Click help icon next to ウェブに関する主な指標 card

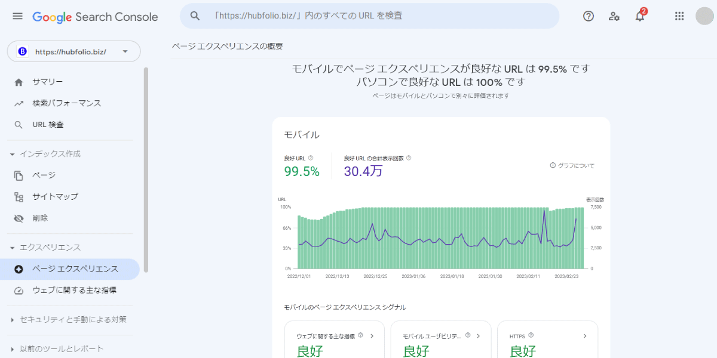click(361, 336)
